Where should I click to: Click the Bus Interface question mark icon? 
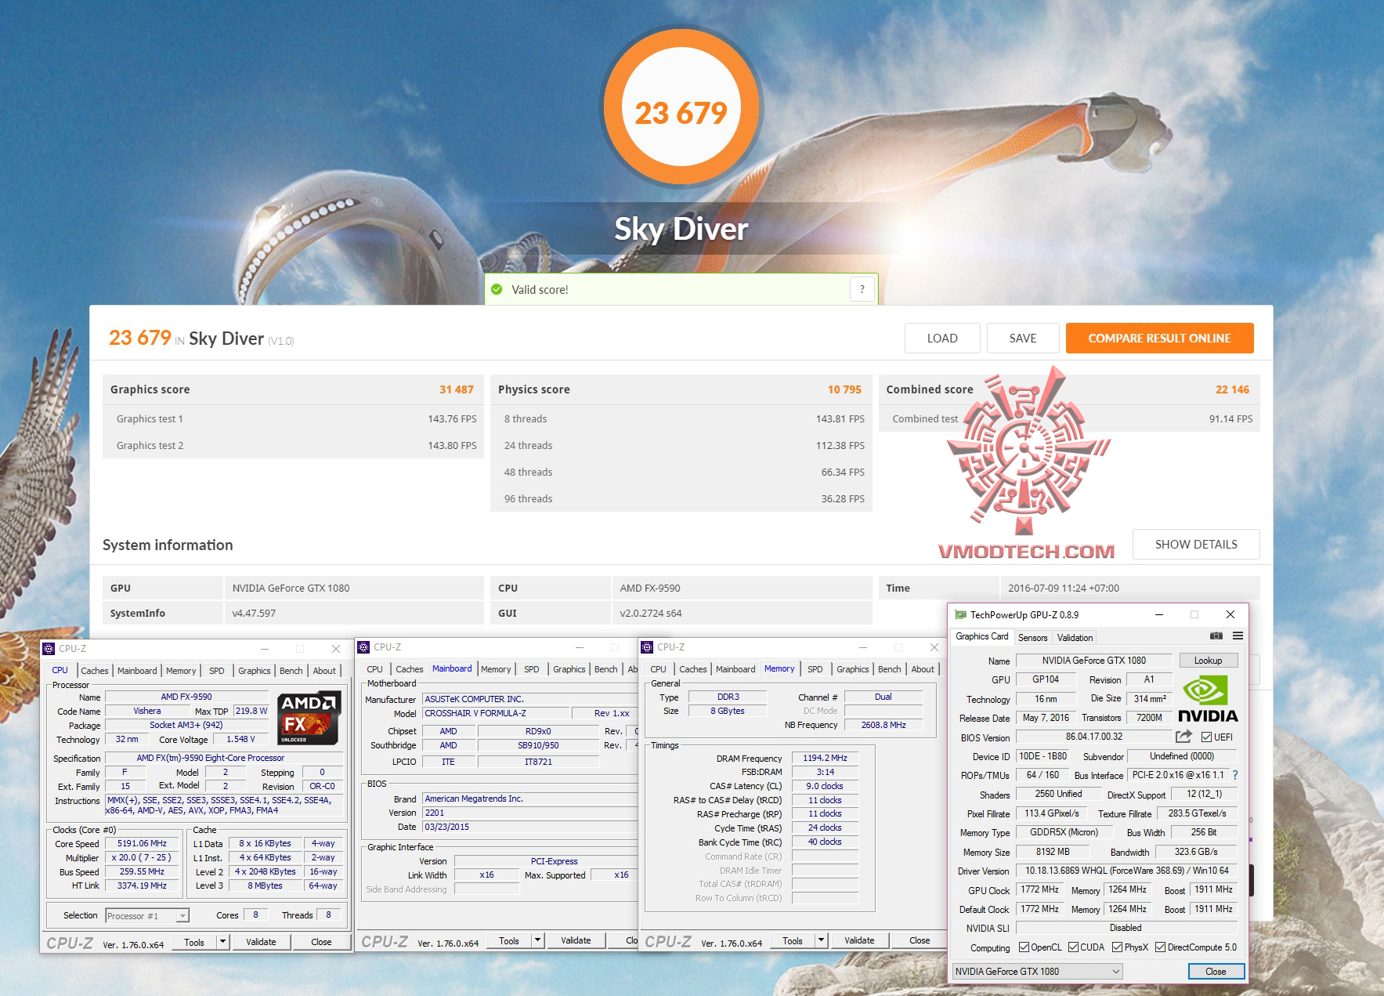click(1235, 775)
